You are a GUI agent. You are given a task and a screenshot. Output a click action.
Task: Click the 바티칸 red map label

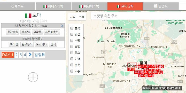click(x=131, y=69)
